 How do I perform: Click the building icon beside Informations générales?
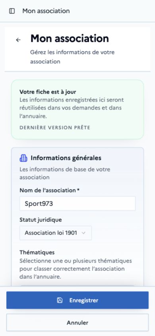point(23,158)
